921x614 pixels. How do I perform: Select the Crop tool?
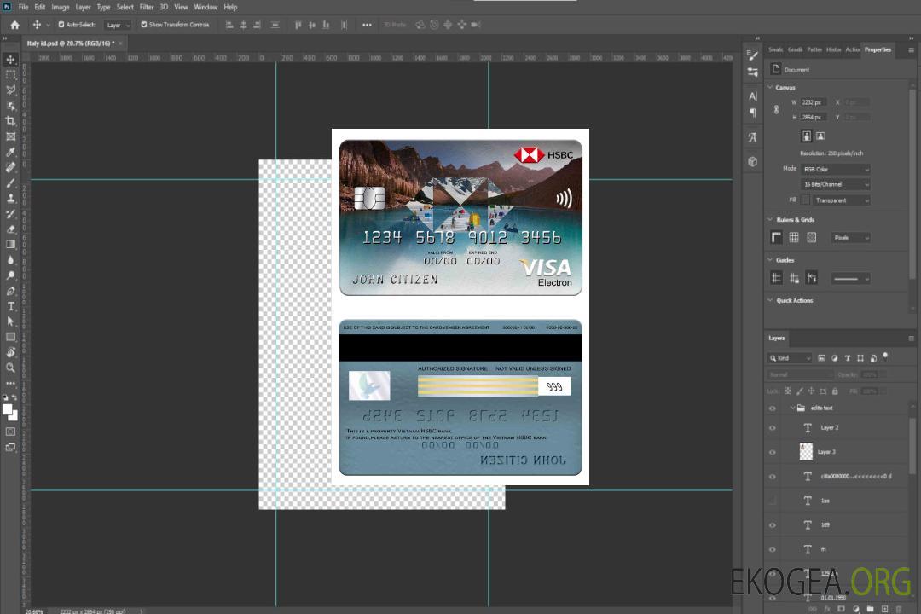(x=10, y=121)
